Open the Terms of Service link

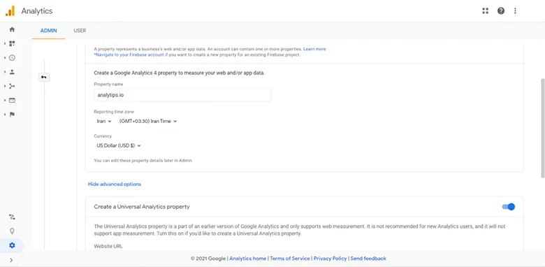pyautogui.click(x=289, y=259)
